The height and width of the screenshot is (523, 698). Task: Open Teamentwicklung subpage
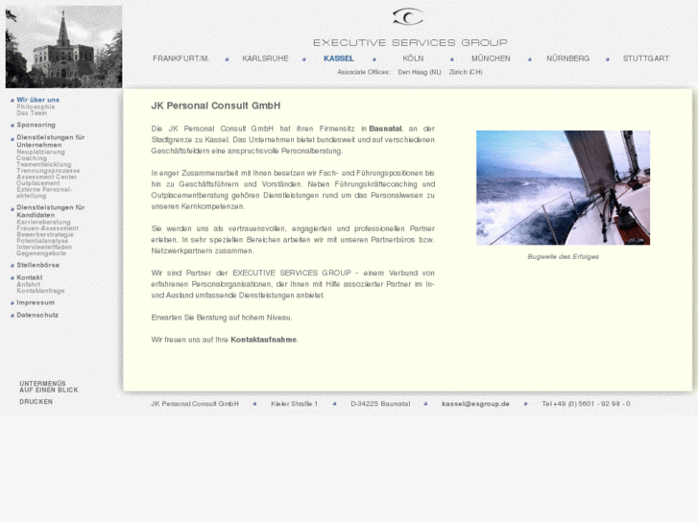[43, 164]
